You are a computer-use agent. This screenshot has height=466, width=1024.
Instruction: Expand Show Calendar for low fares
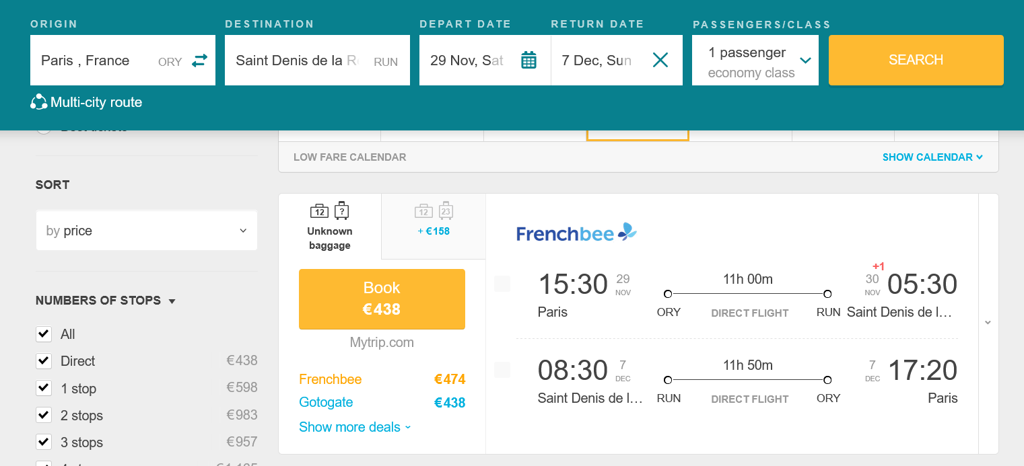tap(932, 157)
